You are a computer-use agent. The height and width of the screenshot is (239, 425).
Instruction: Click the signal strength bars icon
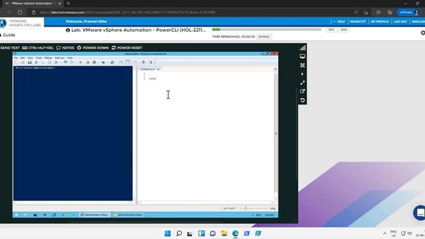pos(303,48)
